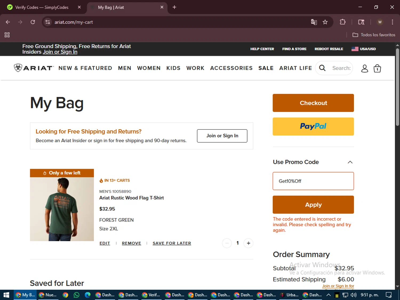
Task: Show hidden system tray icons
Action: point(329,295)
